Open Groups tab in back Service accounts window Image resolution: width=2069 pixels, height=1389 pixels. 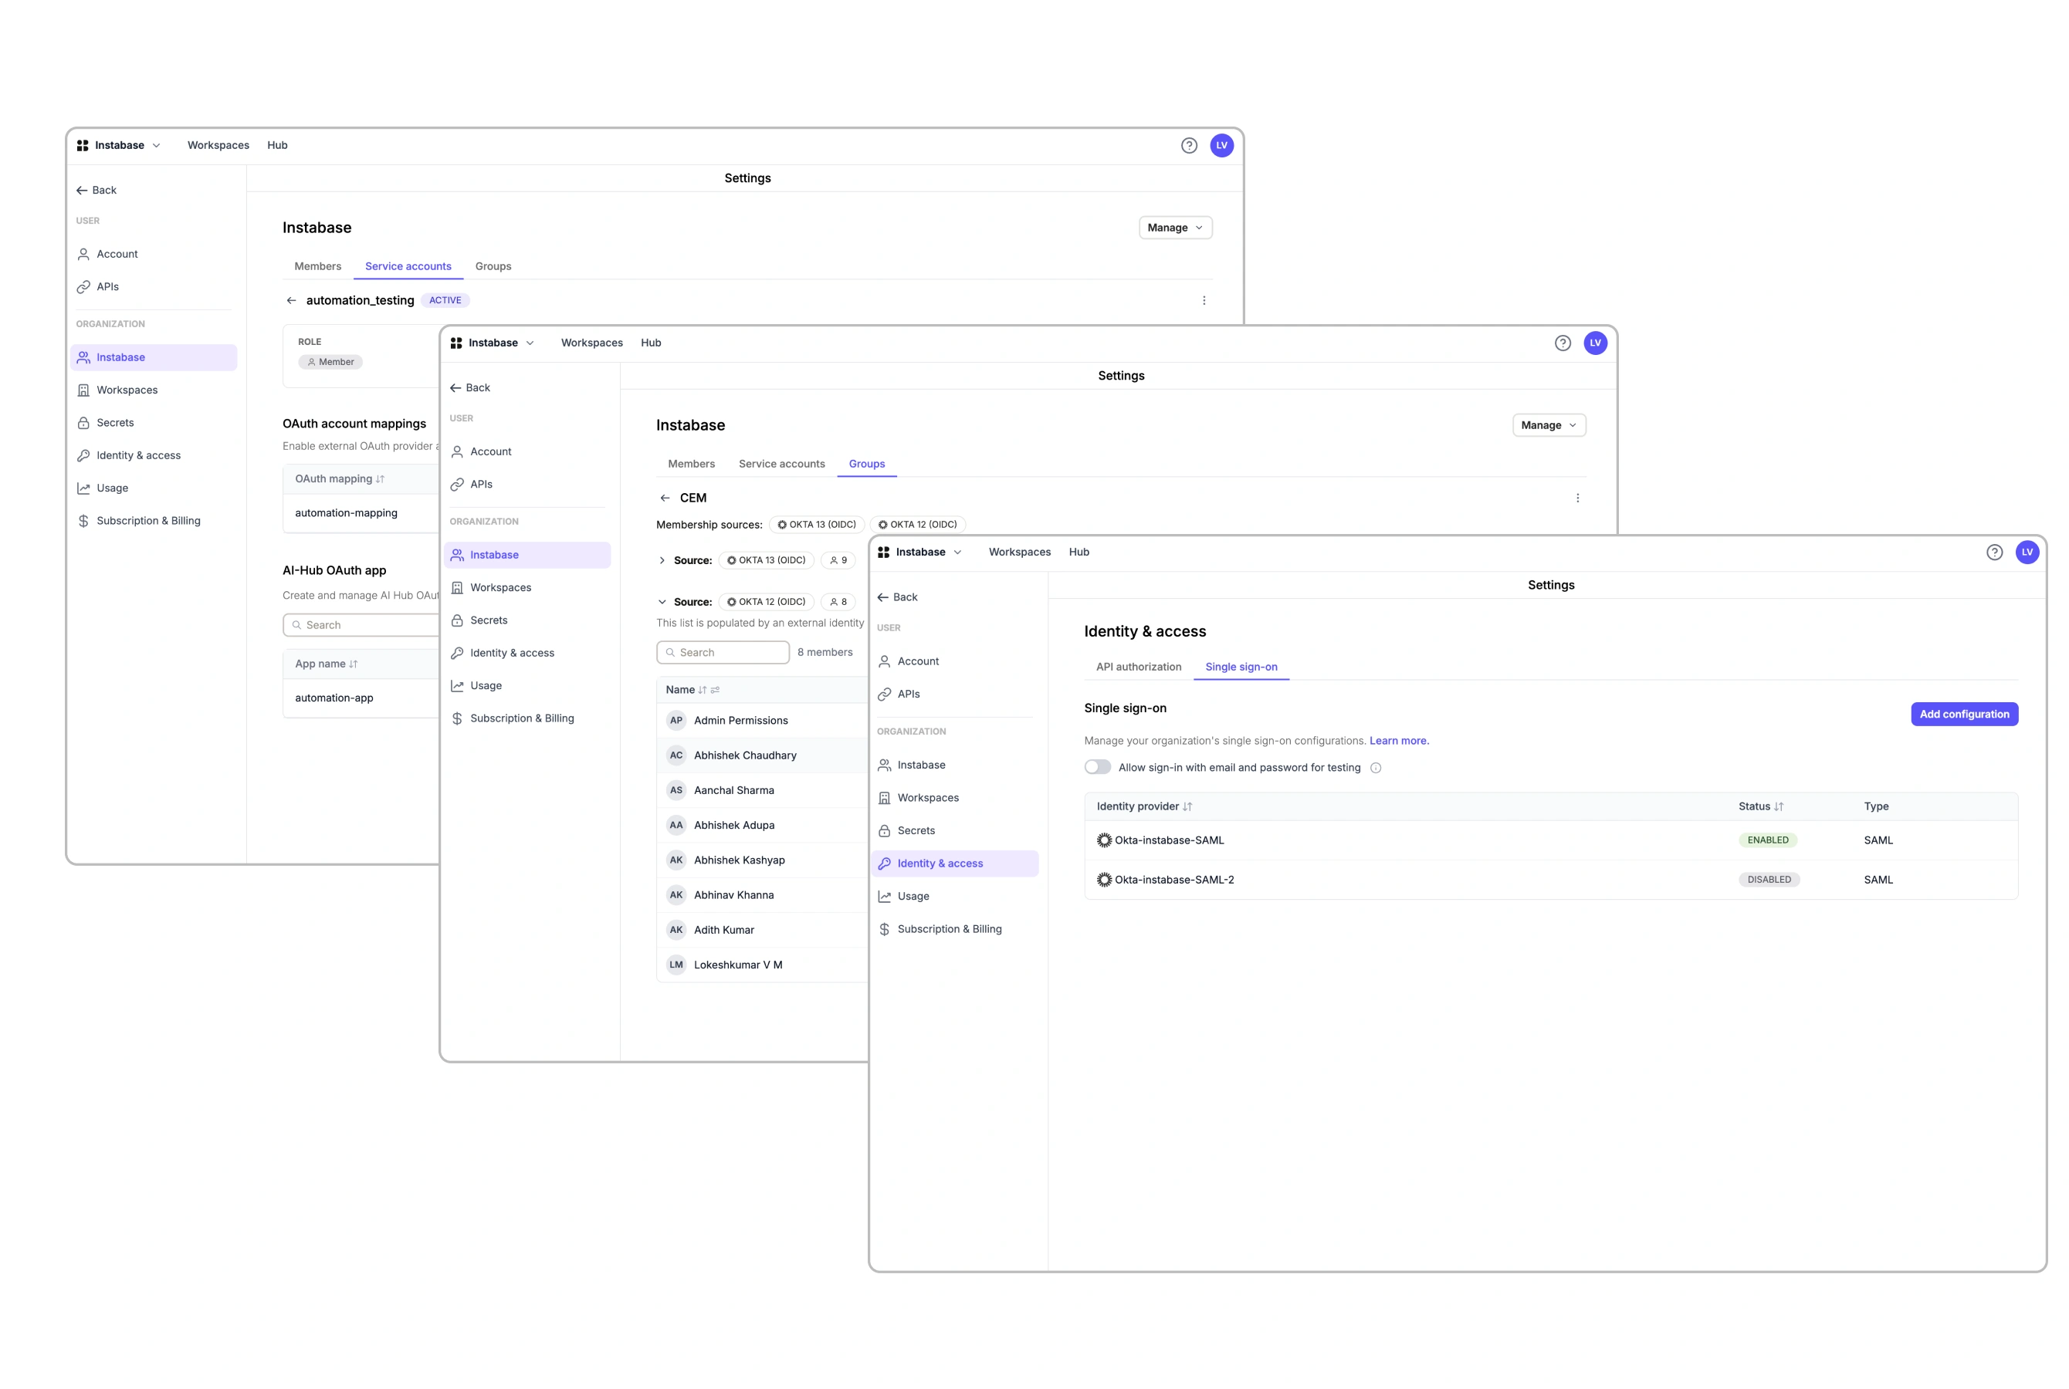pyautogui.click(x=493, y=265)
